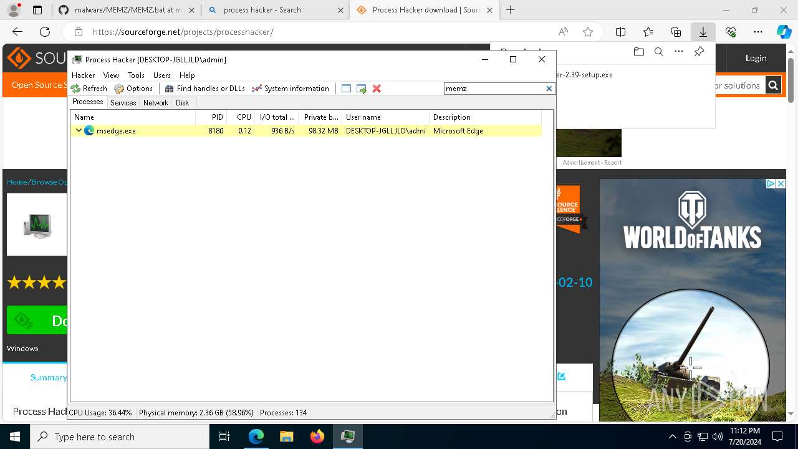Screen dimensions: 798x449
Task: Go back in Edge browser
Action: (x=17, y=32)
